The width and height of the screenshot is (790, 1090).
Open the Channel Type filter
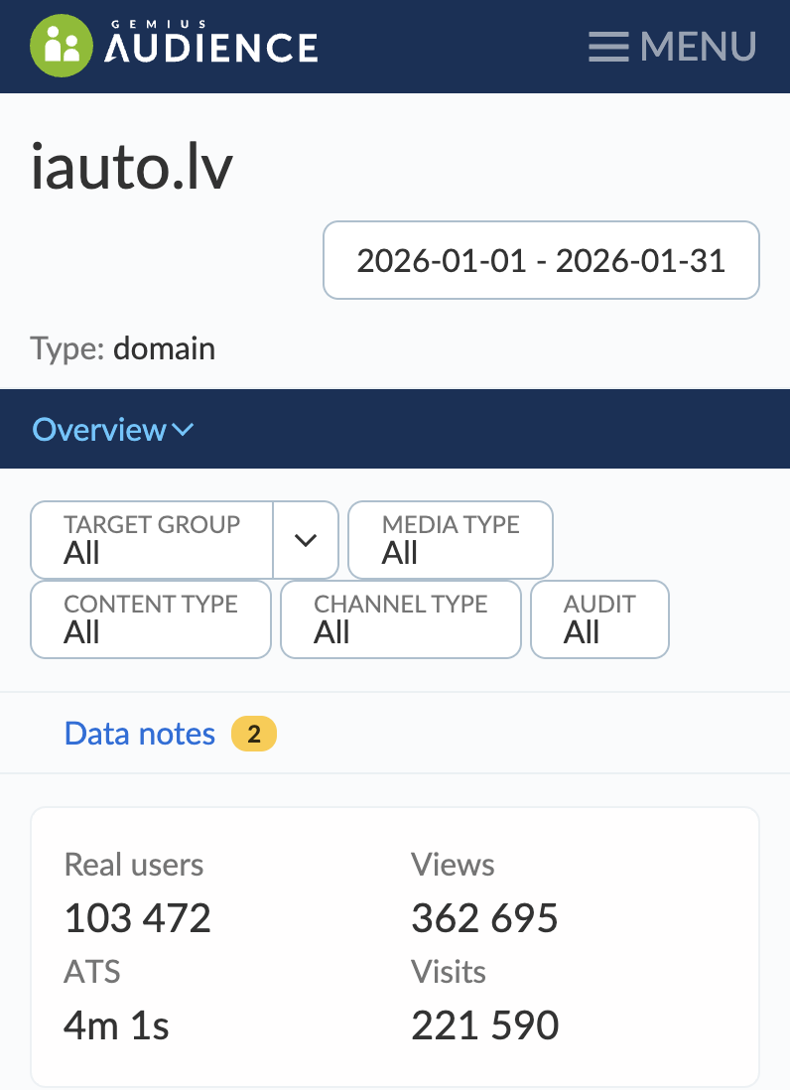click(400, 619)
